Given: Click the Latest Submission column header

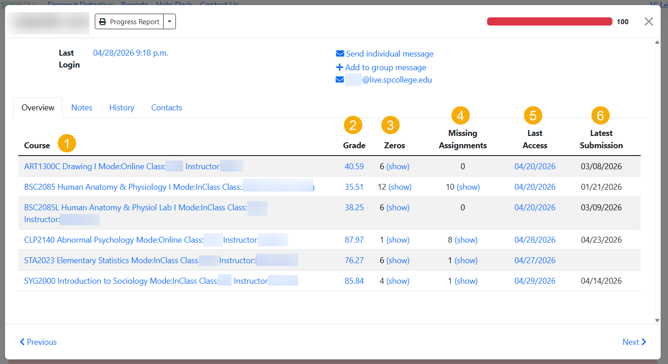Looking at the screenshot, I should (601, 139).
